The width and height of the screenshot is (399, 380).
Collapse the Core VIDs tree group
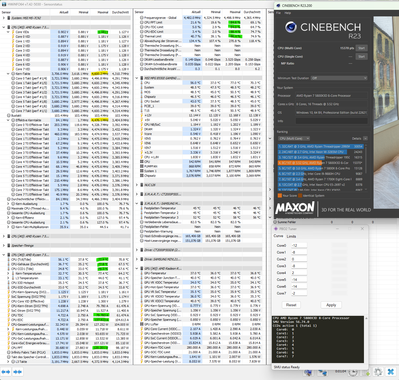pos(8,32)
